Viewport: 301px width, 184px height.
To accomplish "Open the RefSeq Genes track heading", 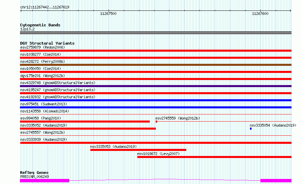I will pyautogui.click(x=34, y=173).
